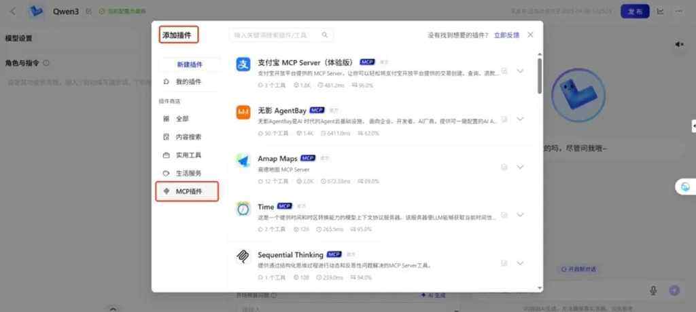Click the Amap Maps title
The width and height of the screenshot is (696, 312).
pyautogui.click(x=277, y=158)
